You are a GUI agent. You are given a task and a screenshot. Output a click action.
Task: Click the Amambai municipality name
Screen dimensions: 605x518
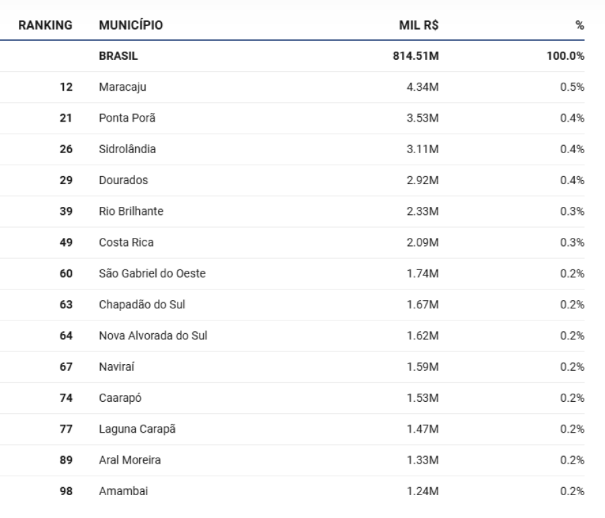pyautogui.click(x=124, y=491)
